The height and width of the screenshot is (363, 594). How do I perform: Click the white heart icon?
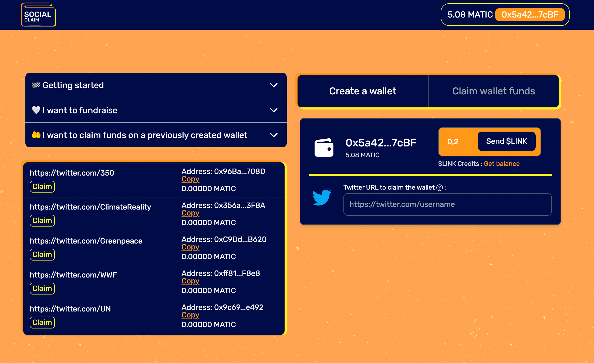[x=36, y=110]
